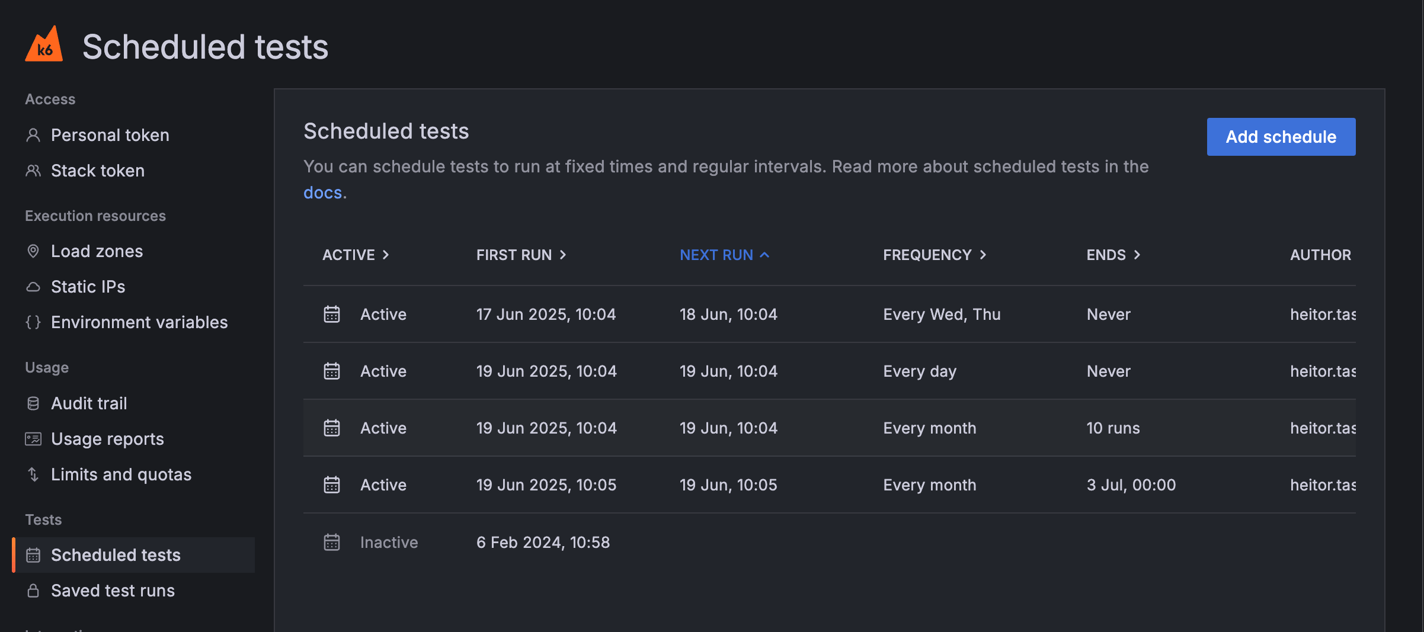Open the docs link
Screen dimensions: 1424x632
pos(322,192)
